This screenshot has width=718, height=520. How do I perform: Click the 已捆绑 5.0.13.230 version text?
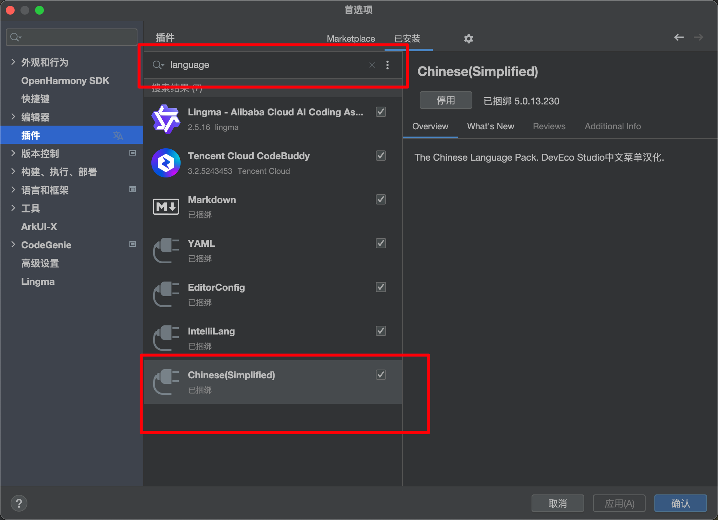point(522,101)
